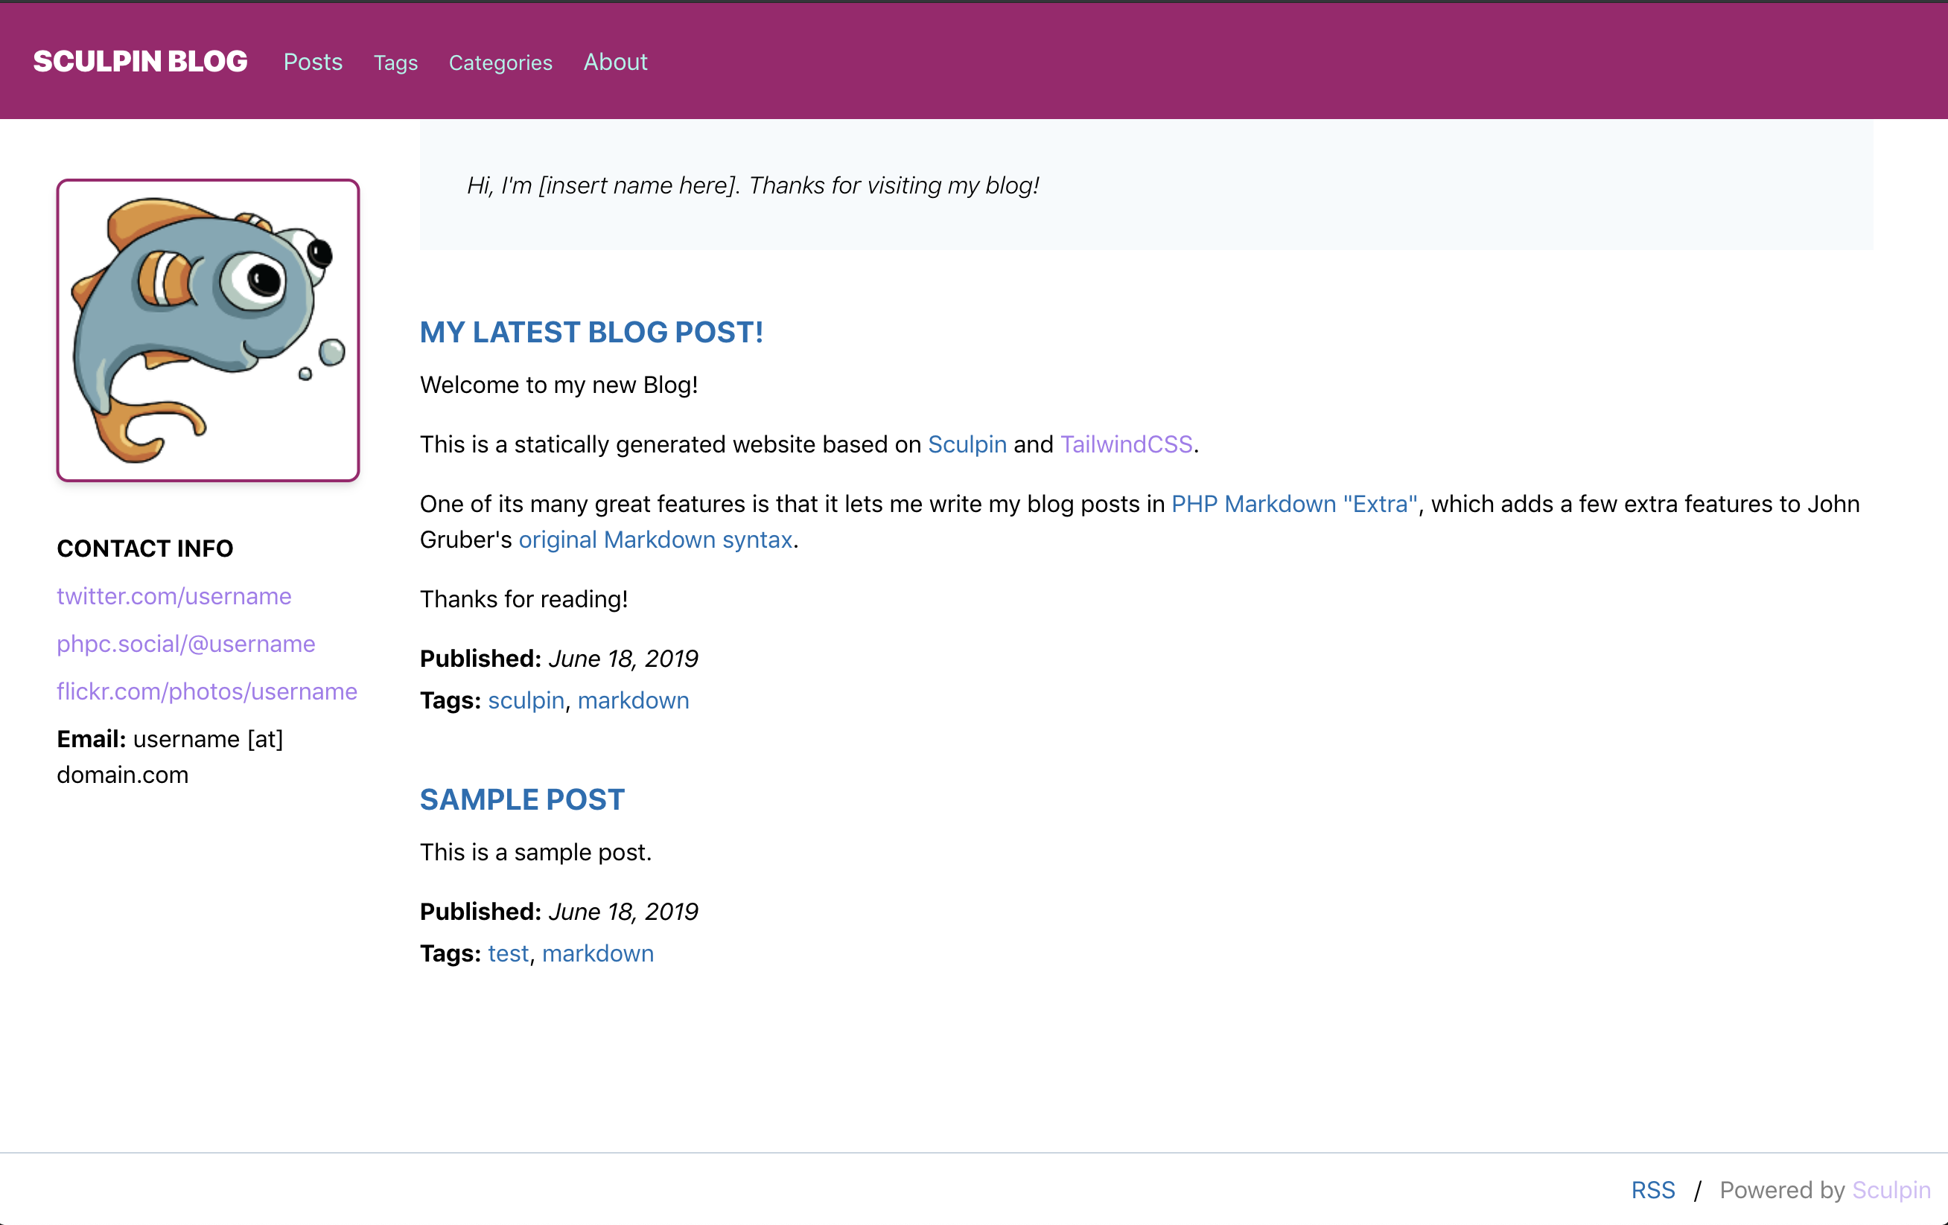Viewport: 1948px width, 1225px height.
Task: Click the test tag on sample post
Action: coord(507,954)
